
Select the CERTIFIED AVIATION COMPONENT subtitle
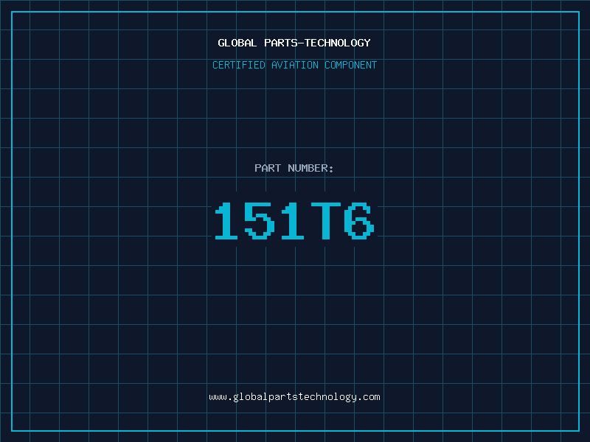tap(294, 65)
